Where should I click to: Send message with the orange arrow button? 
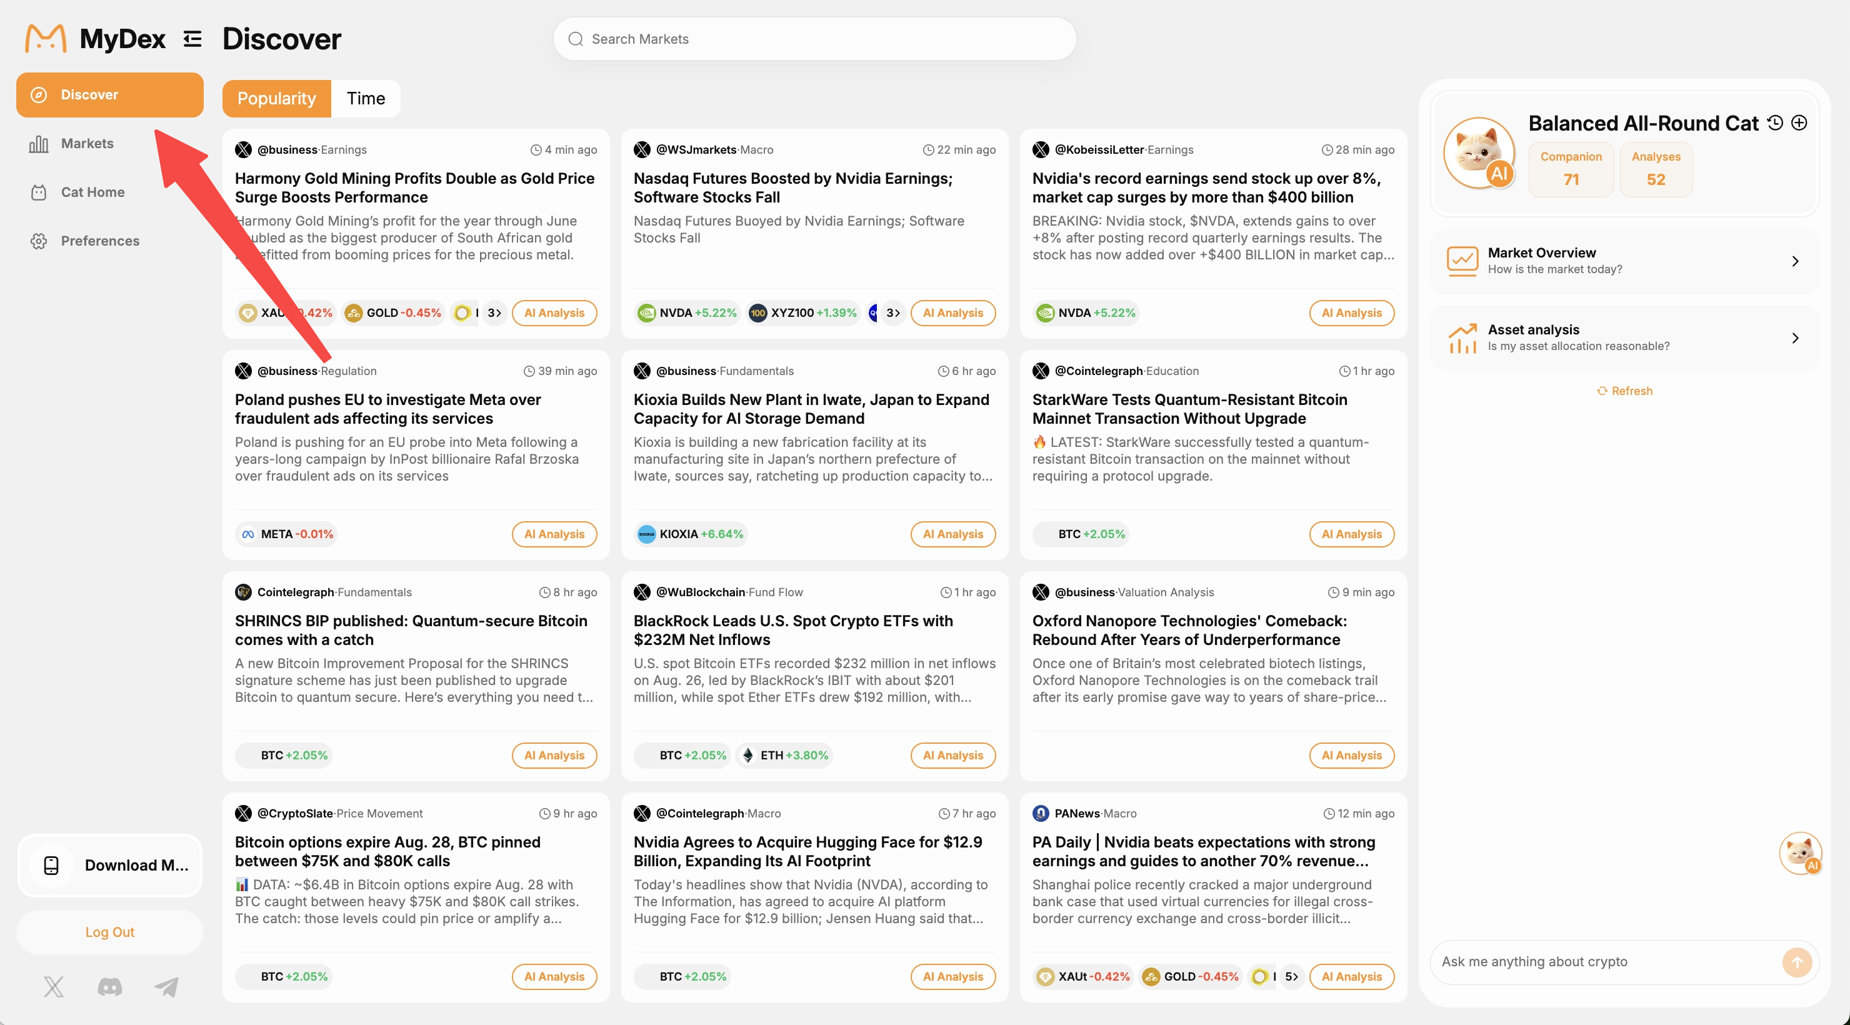coord(1797,962)
